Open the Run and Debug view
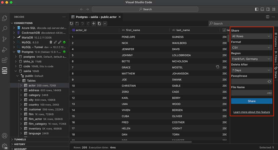 (x=4, y=50)
